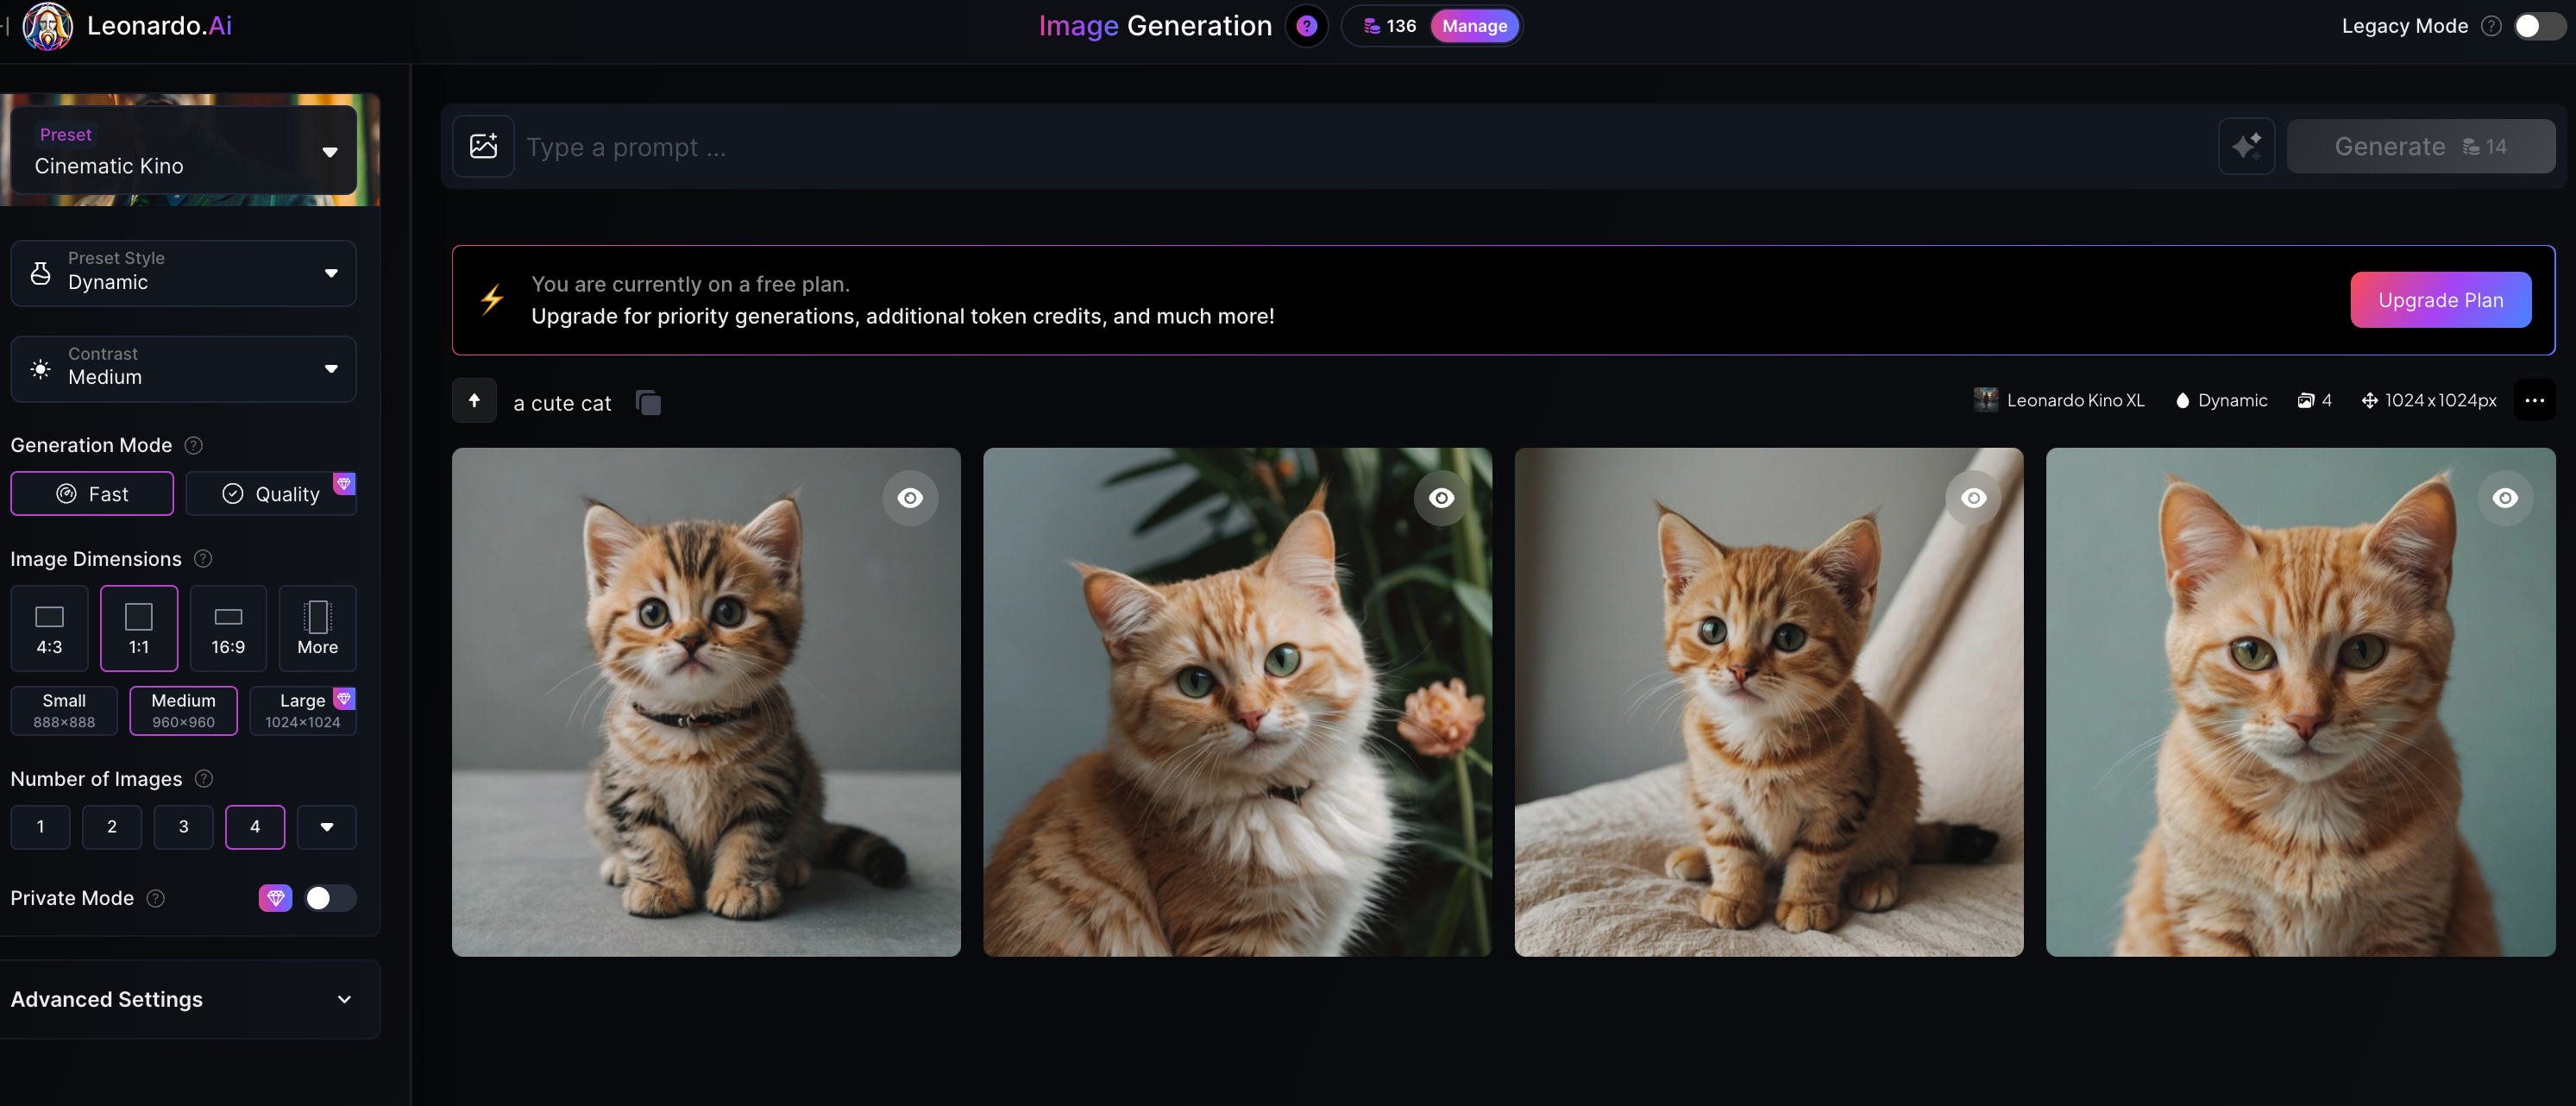
Task: Select the 16:9 aspect ratio
Action: (x=228, y=627)
